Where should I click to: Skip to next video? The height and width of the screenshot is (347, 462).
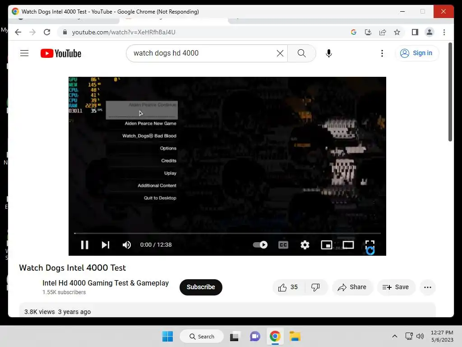106,245
